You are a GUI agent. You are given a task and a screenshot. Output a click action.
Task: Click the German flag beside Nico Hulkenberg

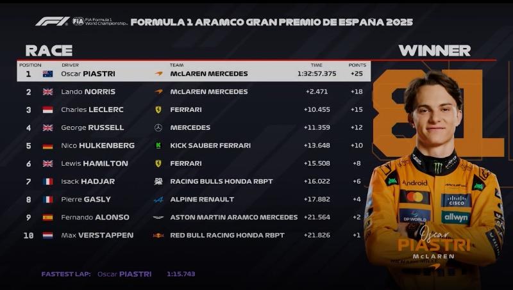pyautogui.click(x=47, y=146)
